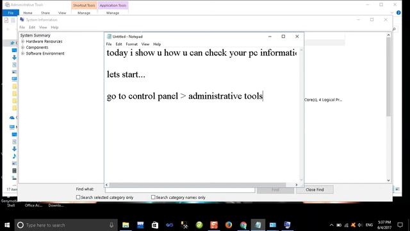
Task: Open System Information's File menu
Action: 22,27
